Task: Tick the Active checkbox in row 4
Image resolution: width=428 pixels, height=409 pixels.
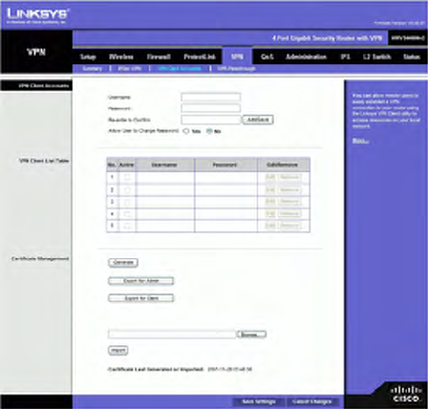Action: pyautogui.click(x=127, y=214)
